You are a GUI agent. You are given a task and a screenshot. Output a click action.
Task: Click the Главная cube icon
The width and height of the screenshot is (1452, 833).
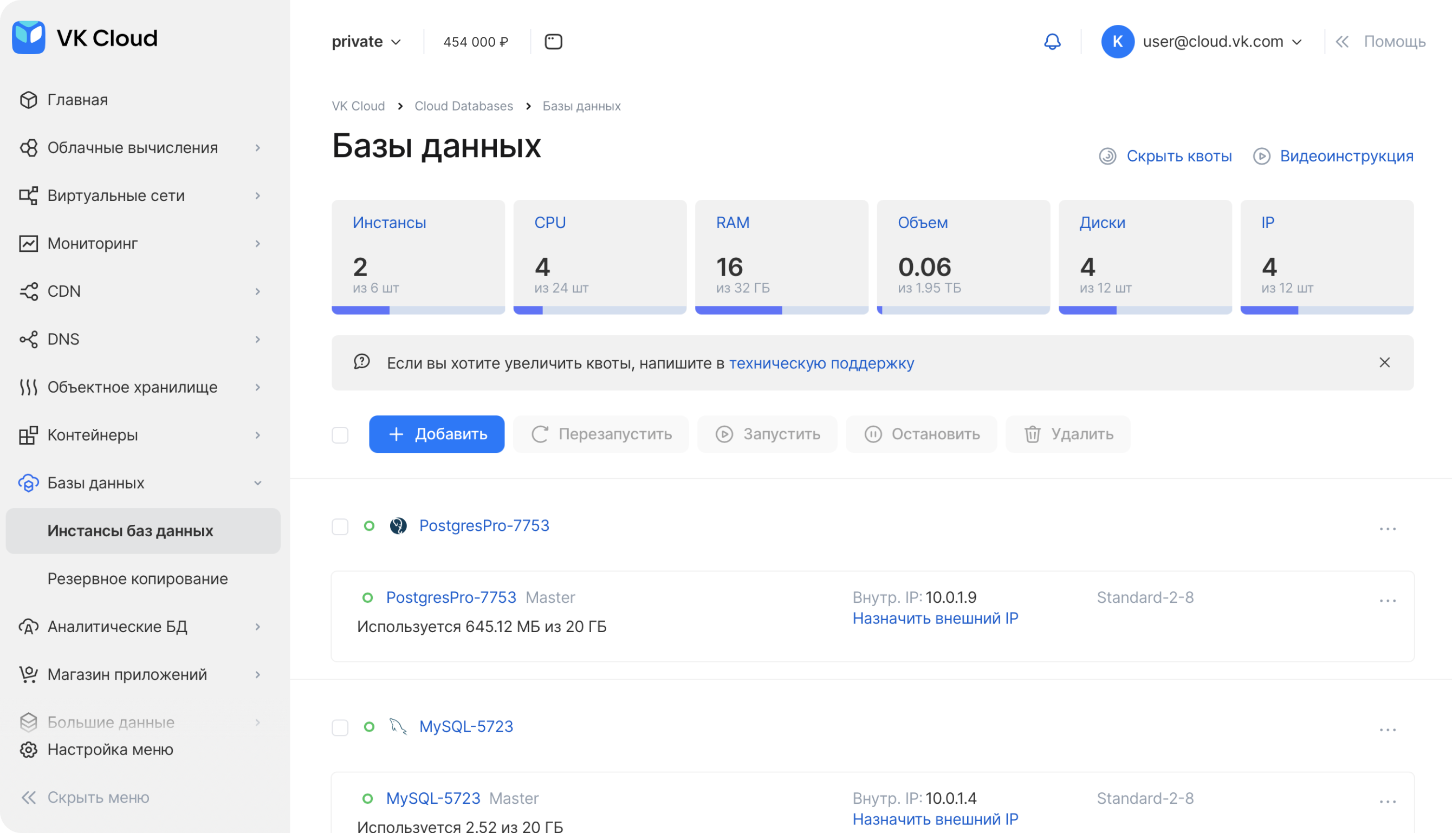point(29,100)
